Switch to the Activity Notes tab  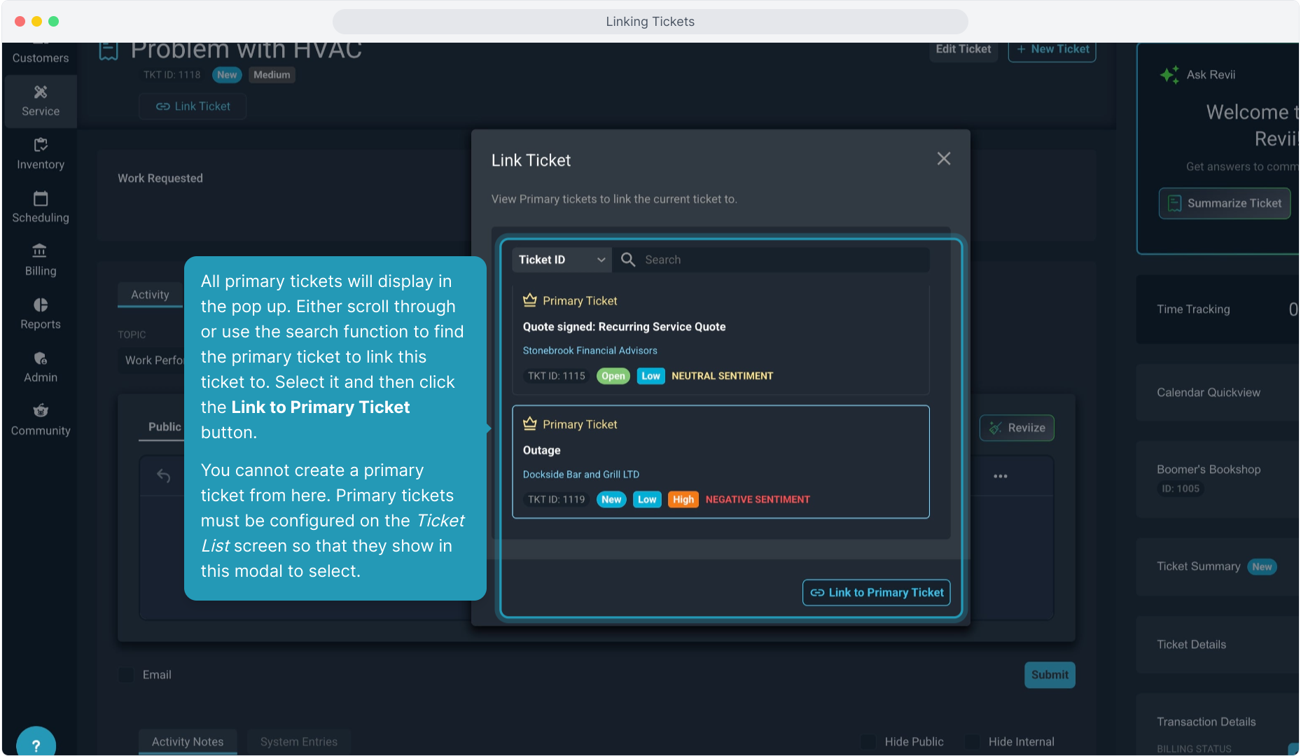coord(188,742)
